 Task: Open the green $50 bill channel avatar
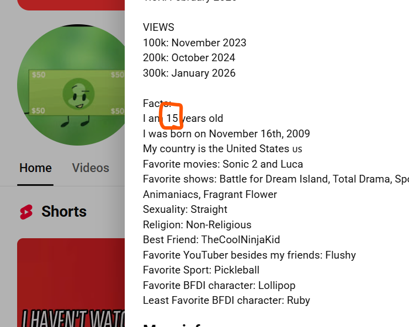(71, 85)
